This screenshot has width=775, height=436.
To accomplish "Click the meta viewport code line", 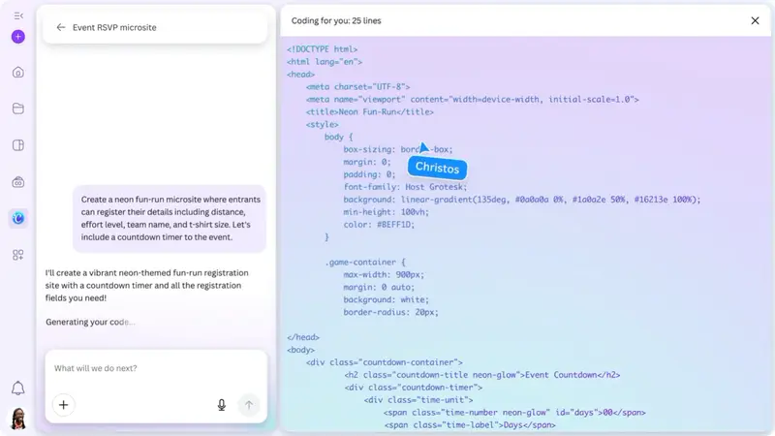I will pyautogui.click(x=473, y=100).
